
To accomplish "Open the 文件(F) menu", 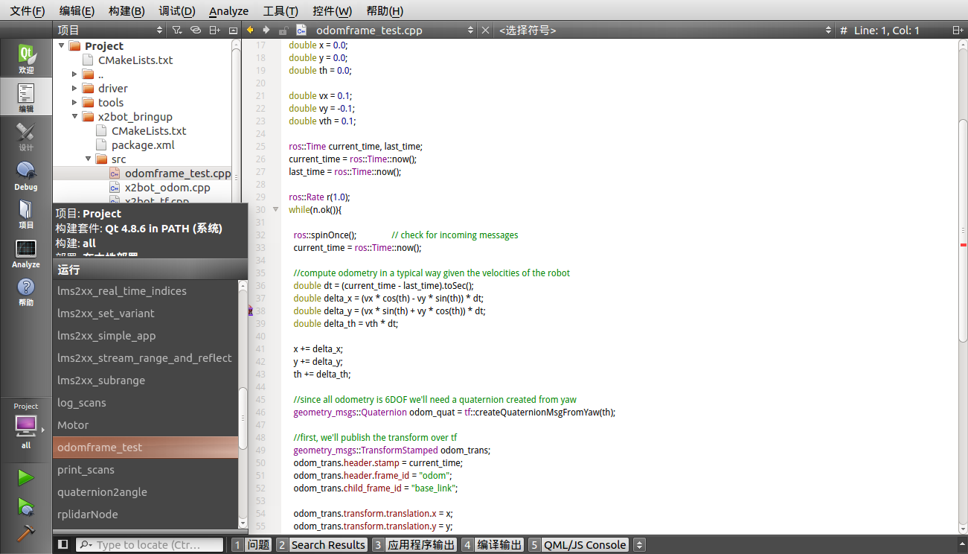I will click(27, 10).
